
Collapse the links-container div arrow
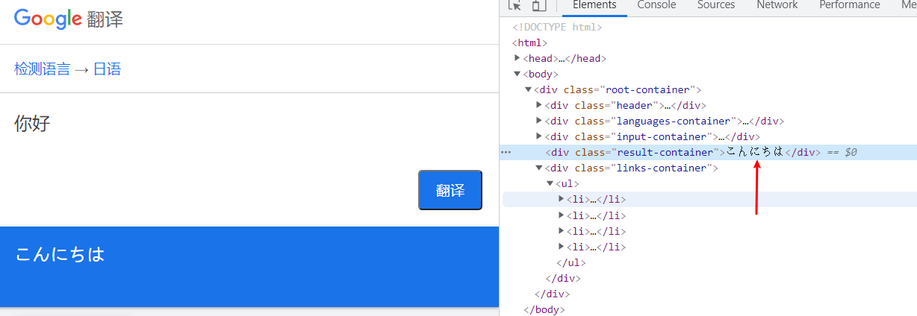[x=539, y=168]
